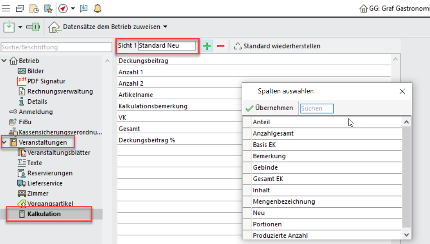Click the green plus add-view icon
Viewport: 430px width, 244px height.
tap(207, 46)
